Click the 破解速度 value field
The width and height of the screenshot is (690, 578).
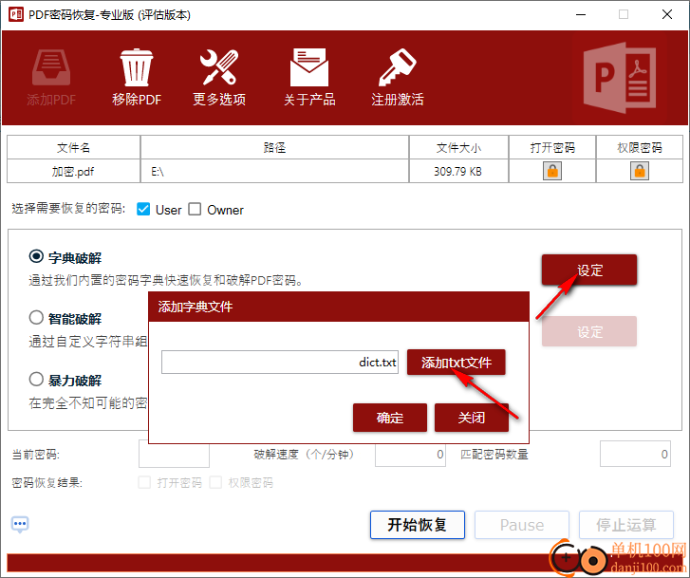[410, 454]
